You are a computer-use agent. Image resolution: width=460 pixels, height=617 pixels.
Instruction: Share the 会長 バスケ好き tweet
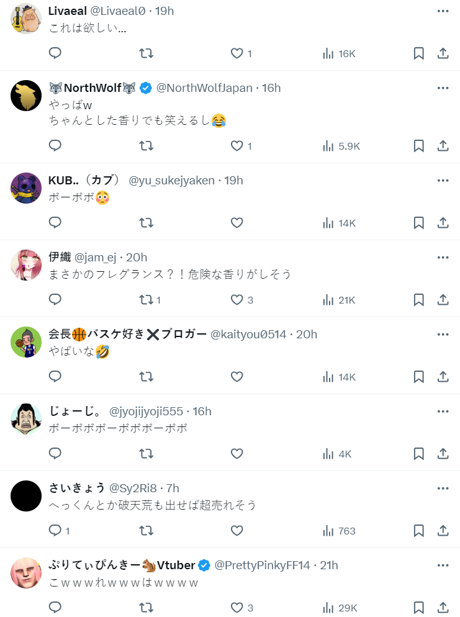[x=443, y=377]
